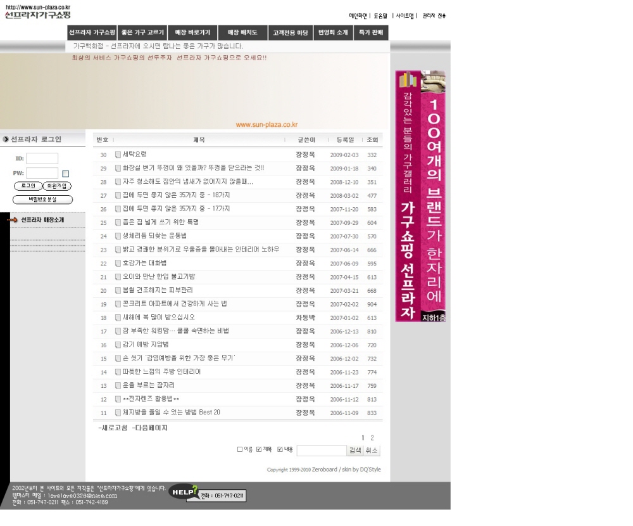This screenshot has width=633, height=526.
Task: Click the document icon beside post 18 새해 greeting
Action: 118,318
